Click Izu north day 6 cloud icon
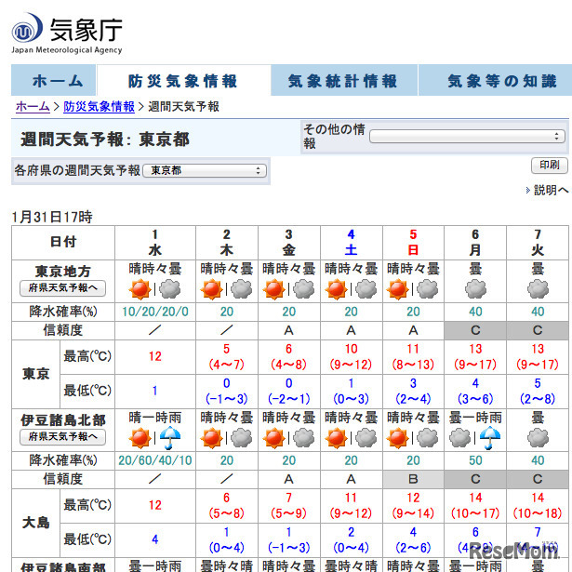This screenshot has height=572, width=572. tap(460, 438)
